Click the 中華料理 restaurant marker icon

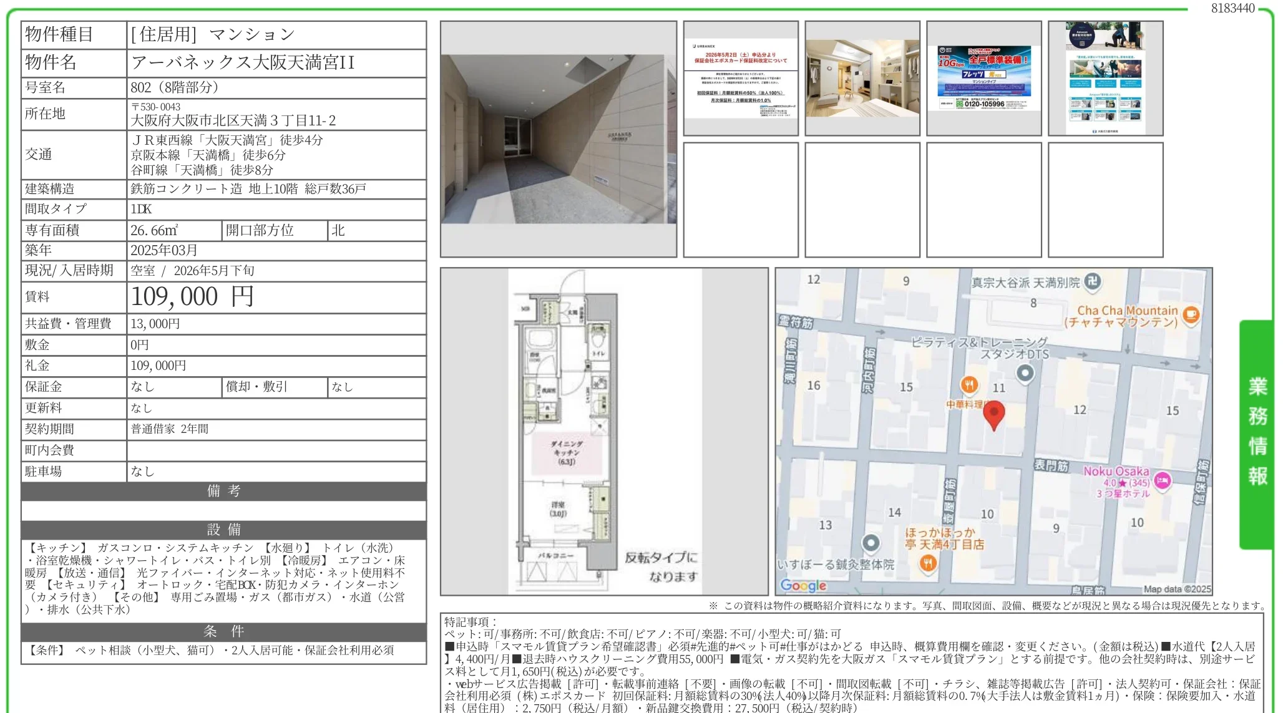coord(968,385)
